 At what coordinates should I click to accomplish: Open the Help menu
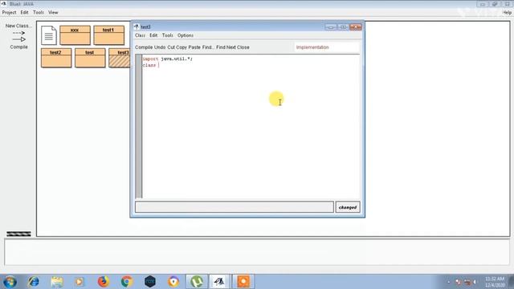507,13
